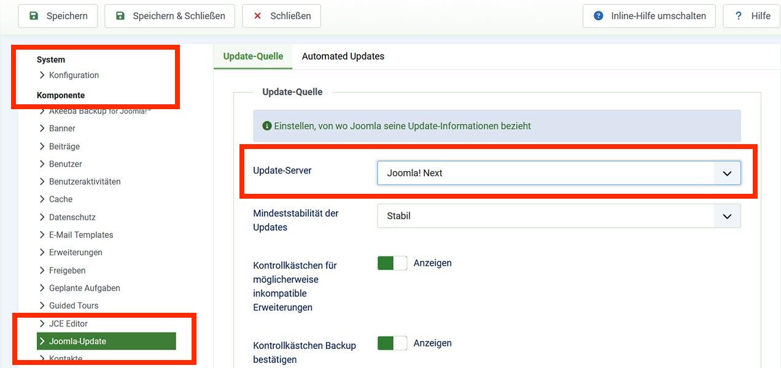Click the red X icon beside Schließen
781x368 pixels.
coord(258,17)
